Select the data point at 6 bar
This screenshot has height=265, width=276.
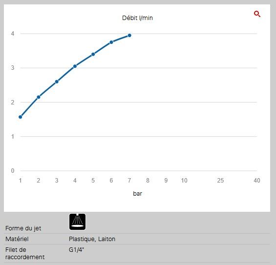(111, 42)
